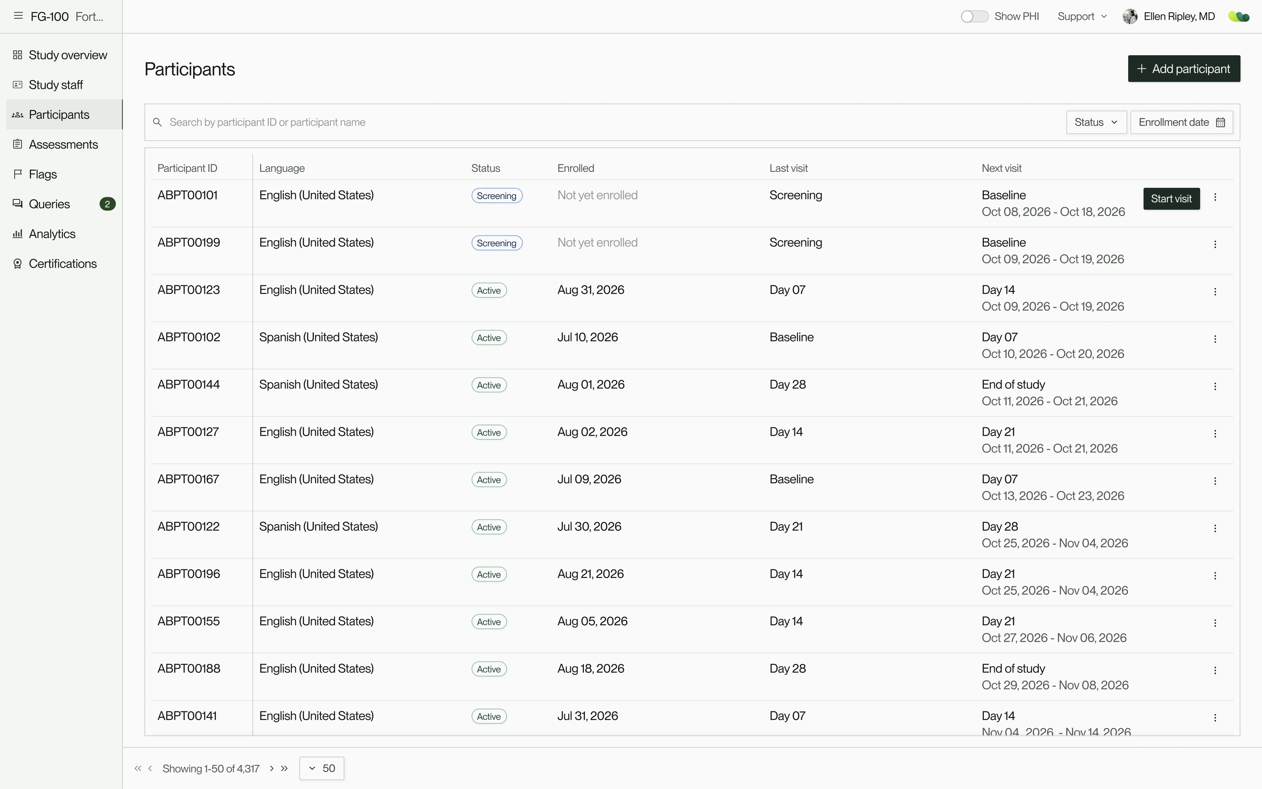Open participant ABPT00188

(189, 668)
